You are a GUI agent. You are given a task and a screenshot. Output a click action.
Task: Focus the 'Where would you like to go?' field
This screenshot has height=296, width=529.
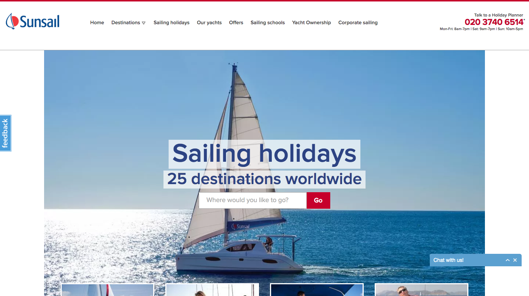[x=253, y=200]
